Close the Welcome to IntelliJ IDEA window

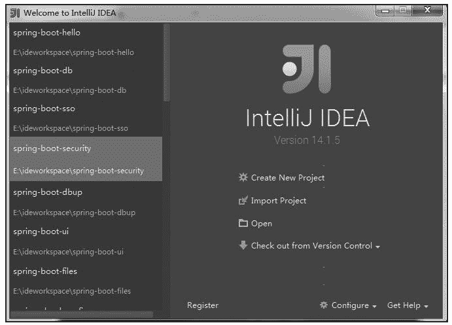pos(428,11)
